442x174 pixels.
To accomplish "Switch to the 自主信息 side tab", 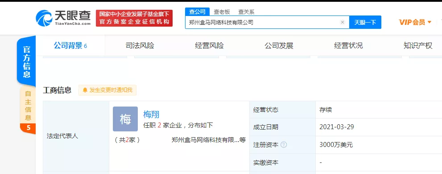I will 28,105.
